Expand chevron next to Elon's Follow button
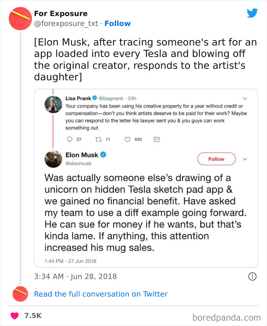 pyautogui.click(x=245, y=159)
